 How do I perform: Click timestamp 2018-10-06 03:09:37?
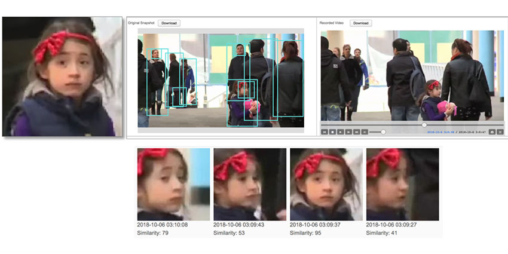tap(315, 225)
